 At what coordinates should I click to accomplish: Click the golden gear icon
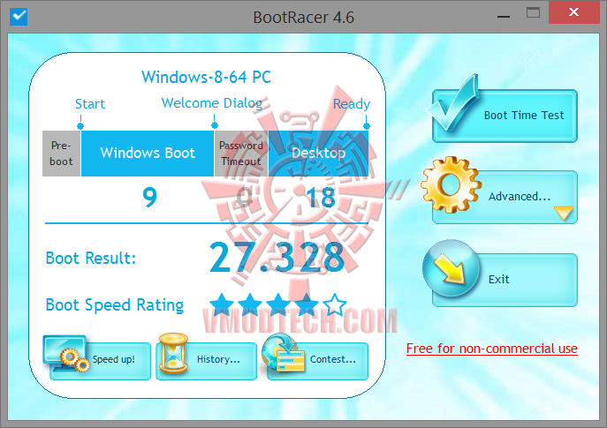[x=451, y=184]
